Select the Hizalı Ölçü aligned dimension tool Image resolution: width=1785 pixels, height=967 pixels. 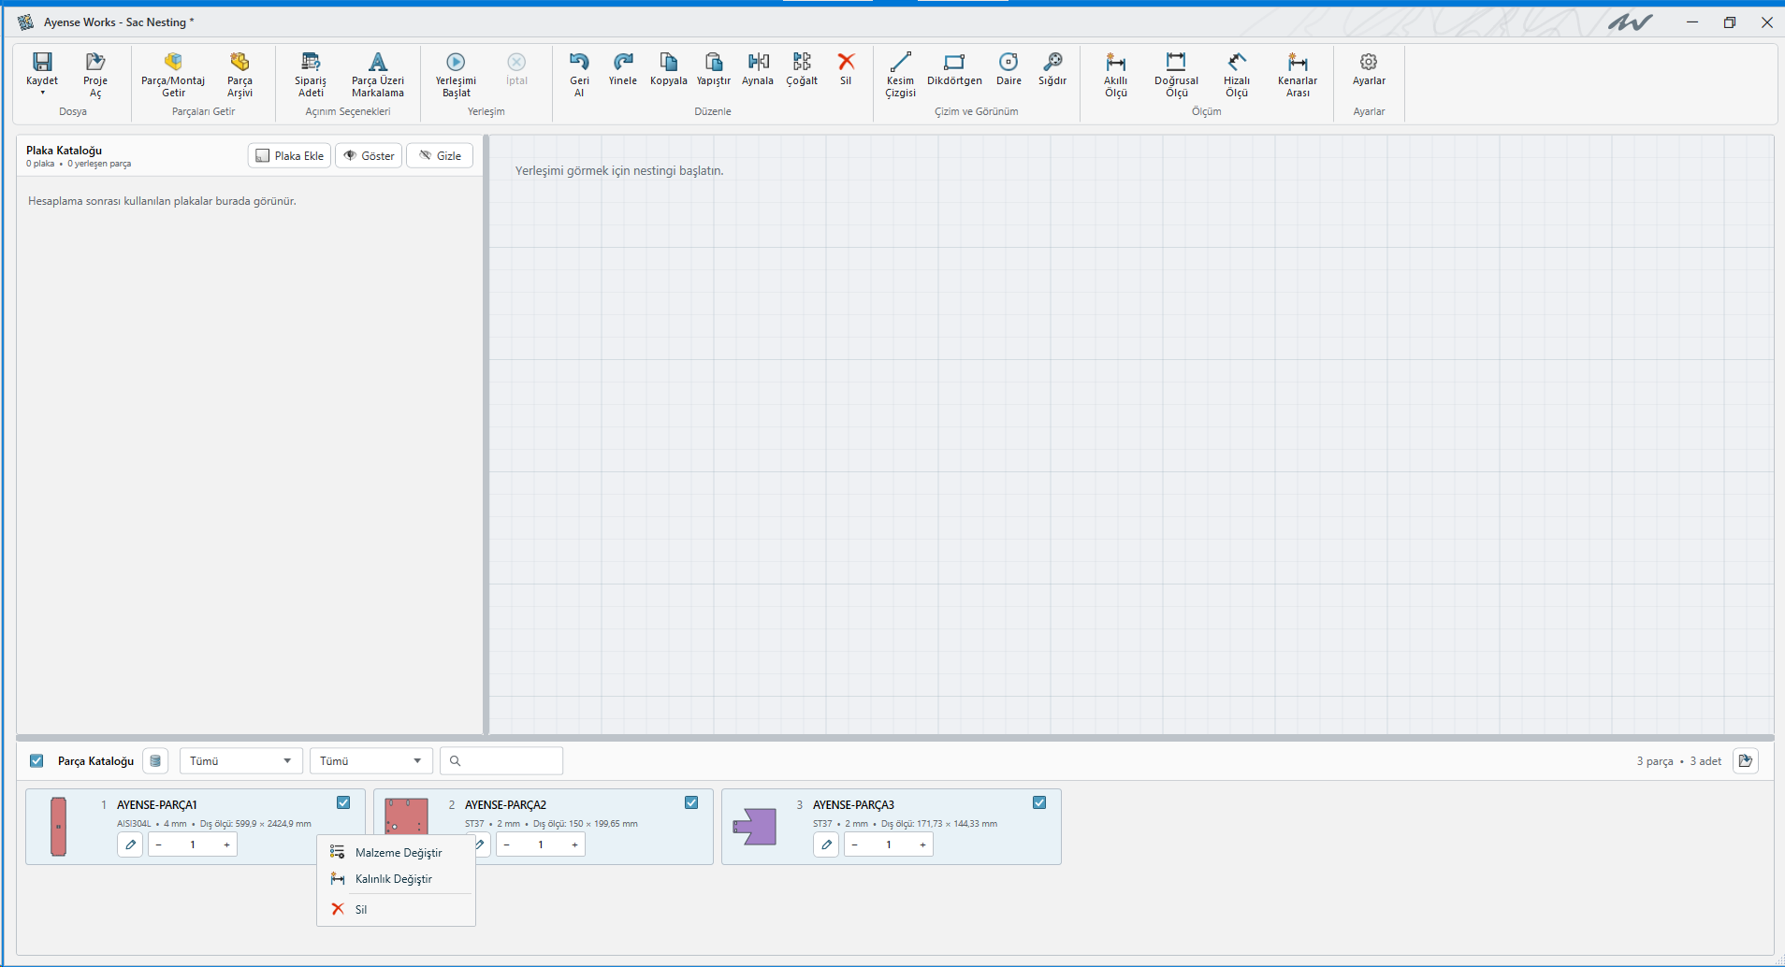click(1237, 74)
